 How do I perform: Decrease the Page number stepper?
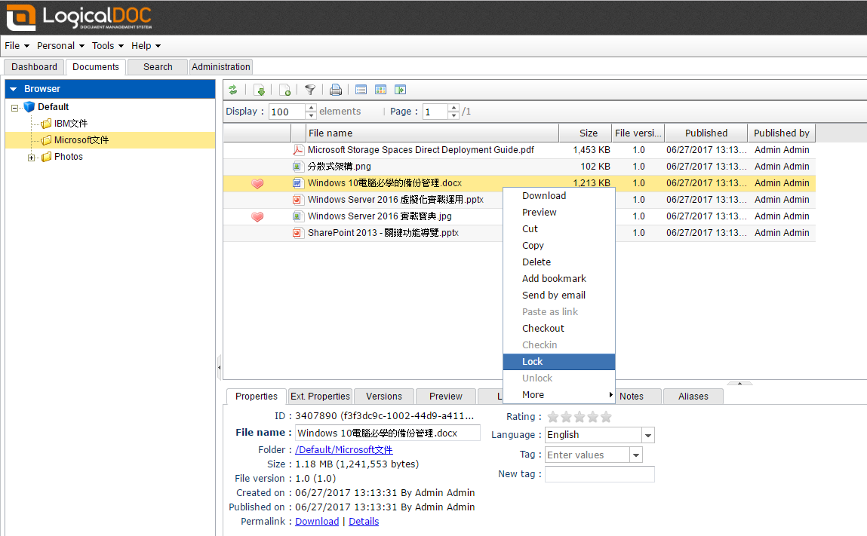coord(454,115)
